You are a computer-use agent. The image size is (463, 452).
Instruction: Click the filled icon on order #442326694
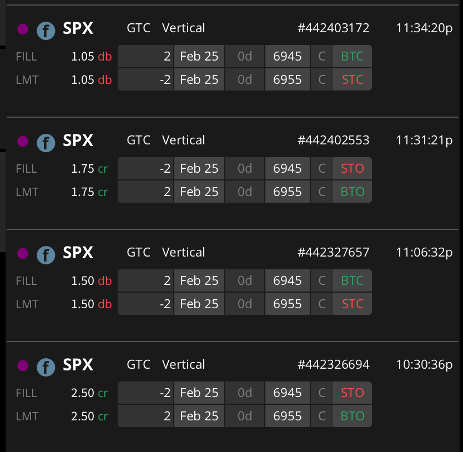[46, 367]
